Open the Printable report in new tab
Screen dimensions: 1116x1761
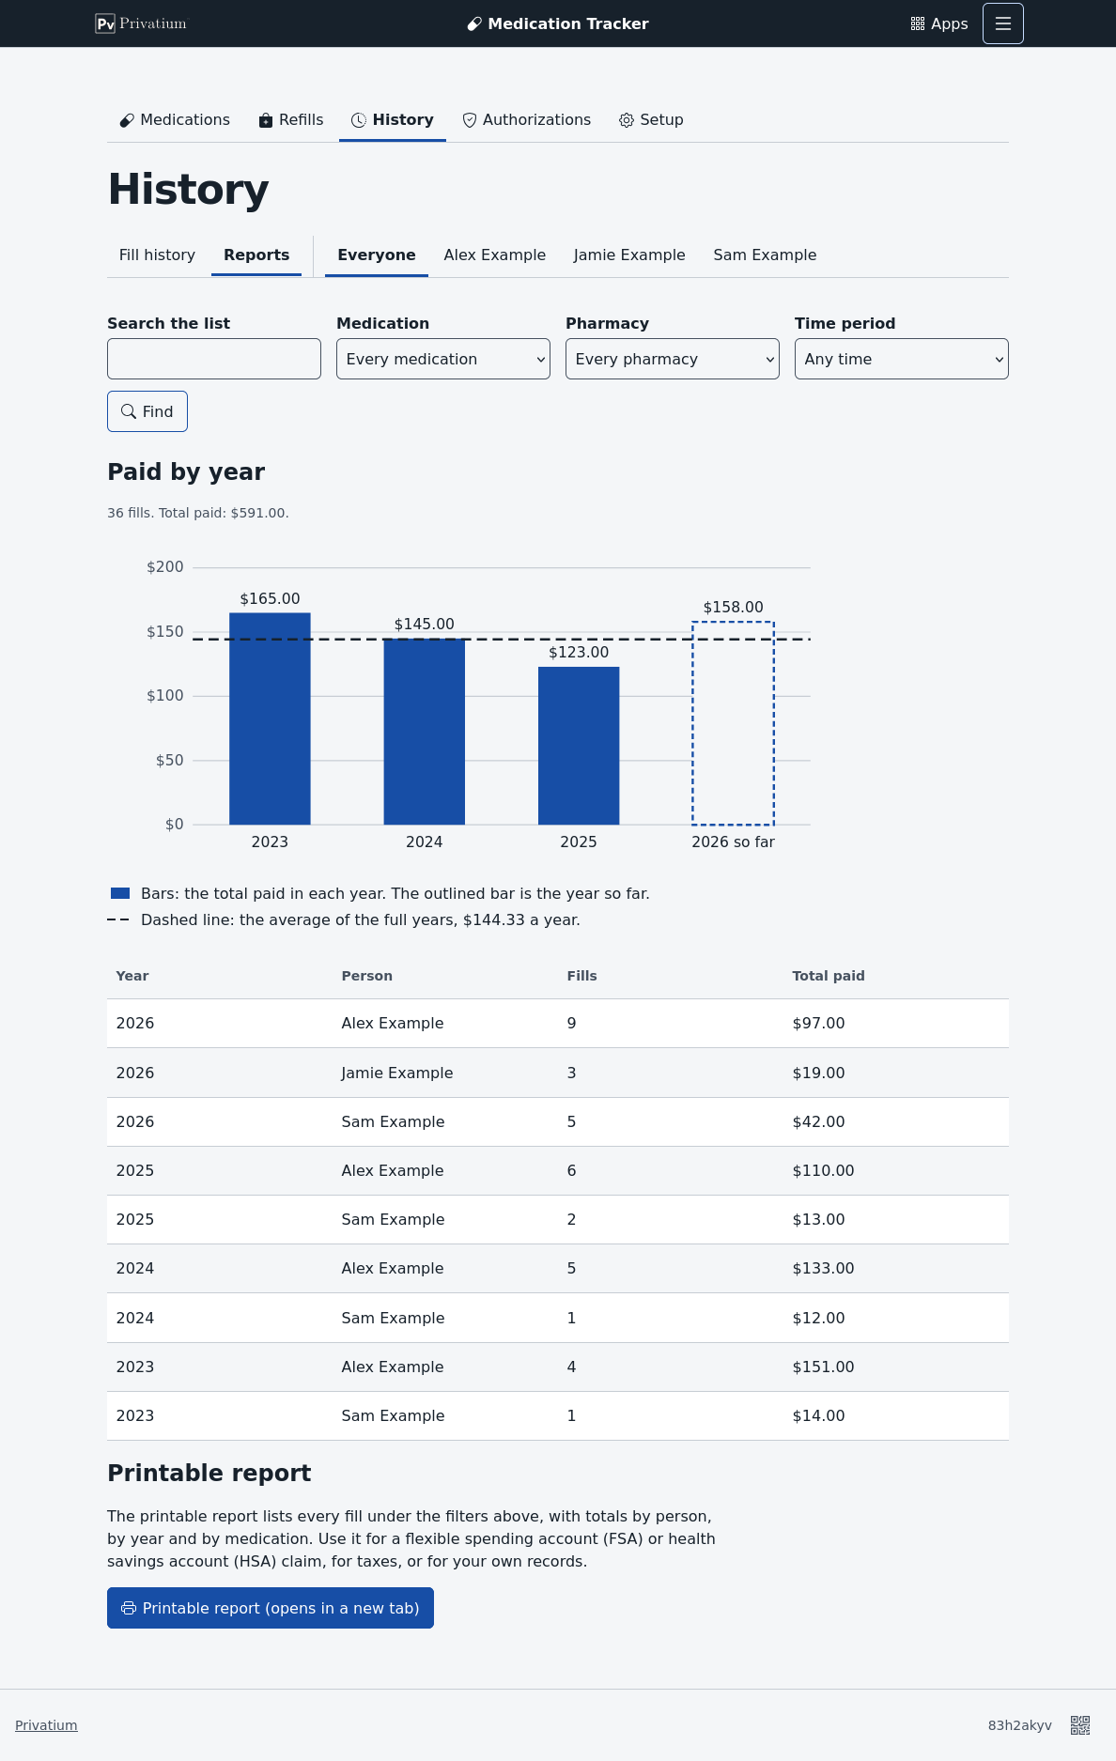pyautogui.click(x=271, y=1608)
